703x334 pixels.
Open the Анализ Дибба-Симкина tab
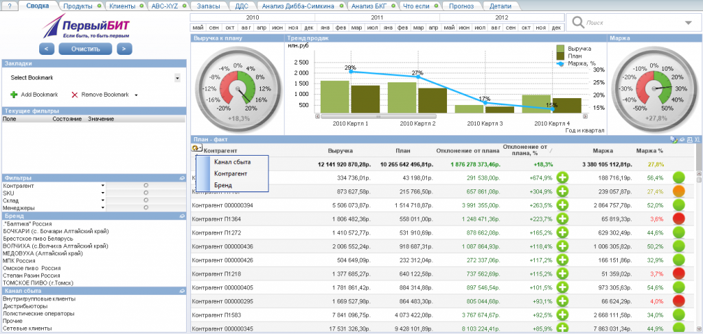click(x=299, y=6)
